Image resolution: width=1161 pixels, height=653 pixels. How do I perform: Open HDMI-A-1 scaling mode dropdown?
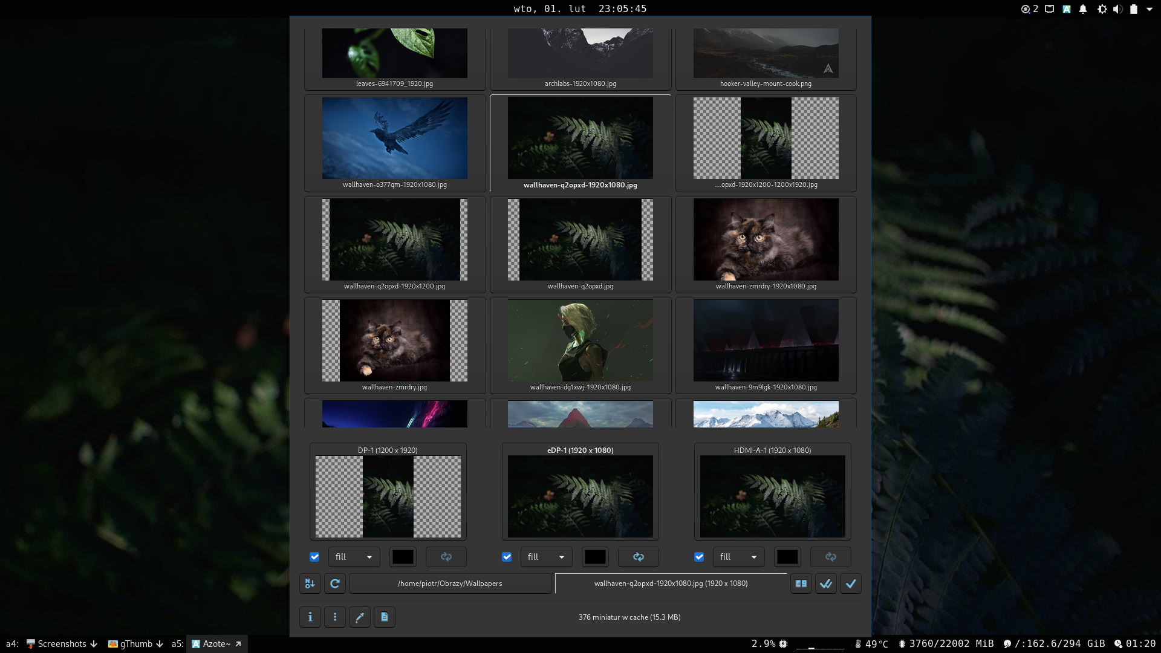click(738, 557)
